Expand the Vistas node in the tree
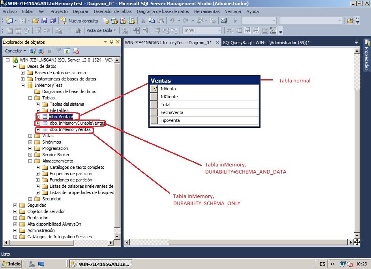The image size is (371, 269). 30,136
